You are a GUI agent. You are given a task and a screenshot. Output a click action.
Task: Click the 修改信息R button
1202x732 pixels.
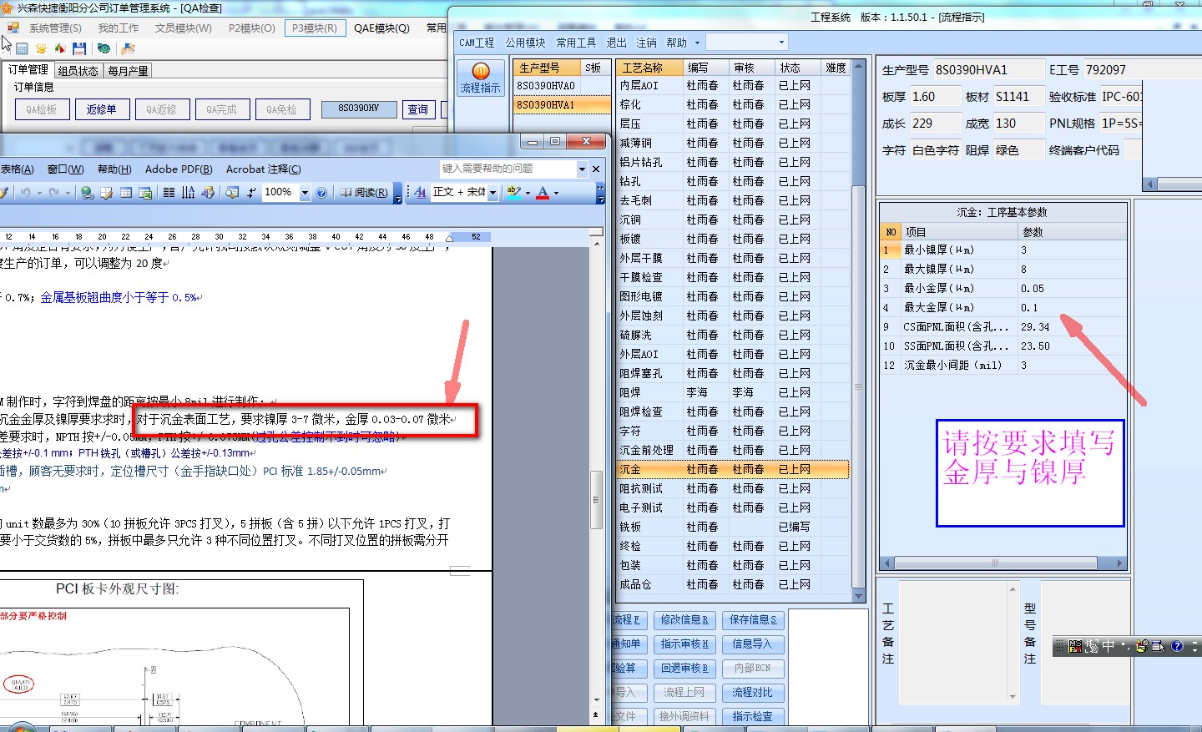(684, 619)
